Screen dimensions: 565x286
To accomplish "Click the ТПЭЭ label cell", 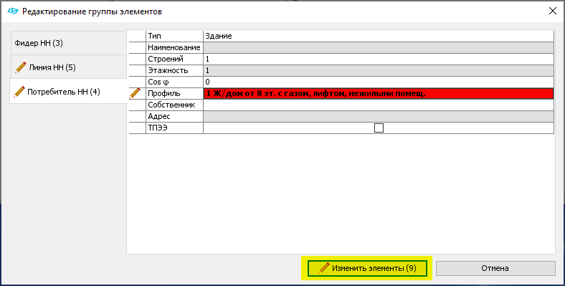I will [x=174, y=128].
